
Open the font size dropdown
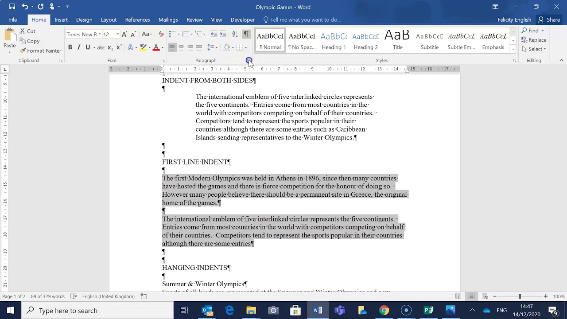[117, 35]
